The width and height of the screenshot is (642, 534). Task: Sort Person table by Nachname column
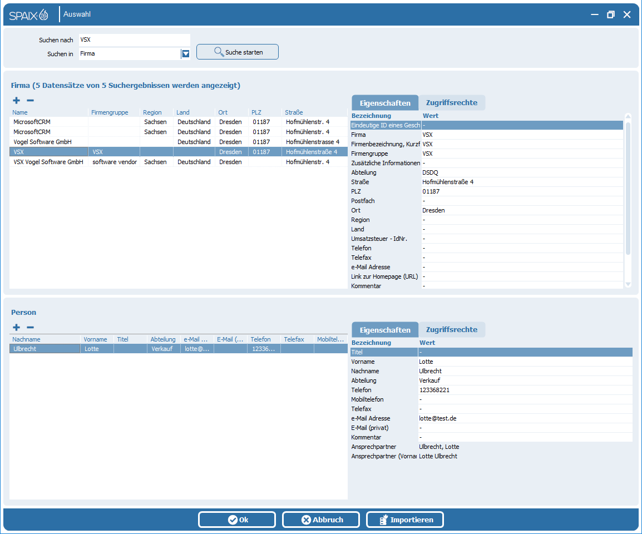tap(45, 339)
